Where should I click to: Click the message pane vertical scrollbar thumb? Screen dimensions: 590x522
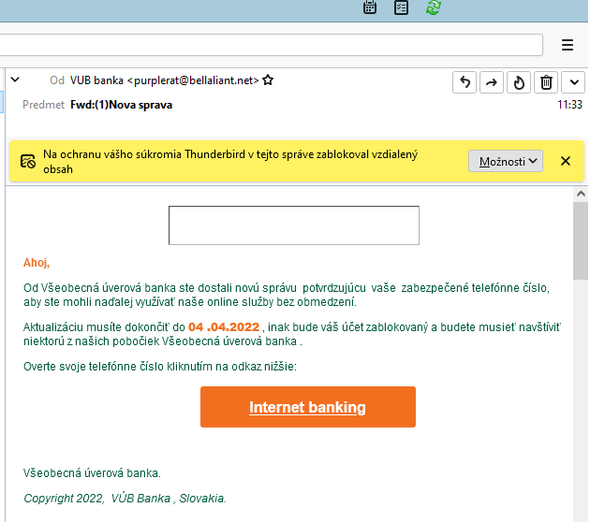pos(580,281)
